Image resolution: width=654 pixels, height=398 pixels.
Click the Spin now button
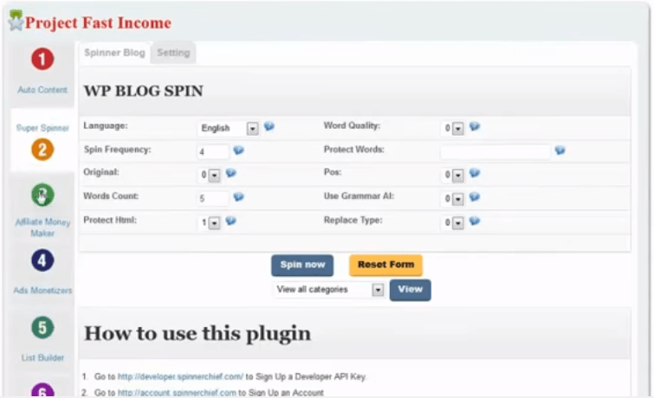tap(302, 265)
